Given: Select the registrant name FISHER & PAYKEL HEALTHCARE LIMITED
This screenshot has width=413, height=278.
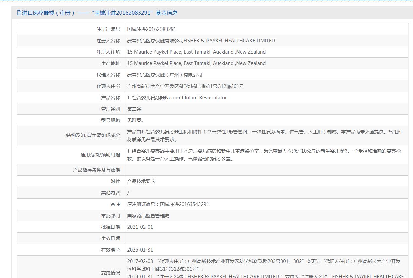Looking at the screenshot, I should tap(201, 41).
